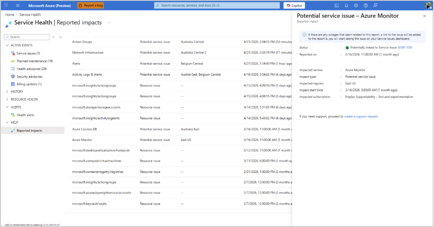
Task: Open Billing updates (1)
Action: click(x=29, y=84)
